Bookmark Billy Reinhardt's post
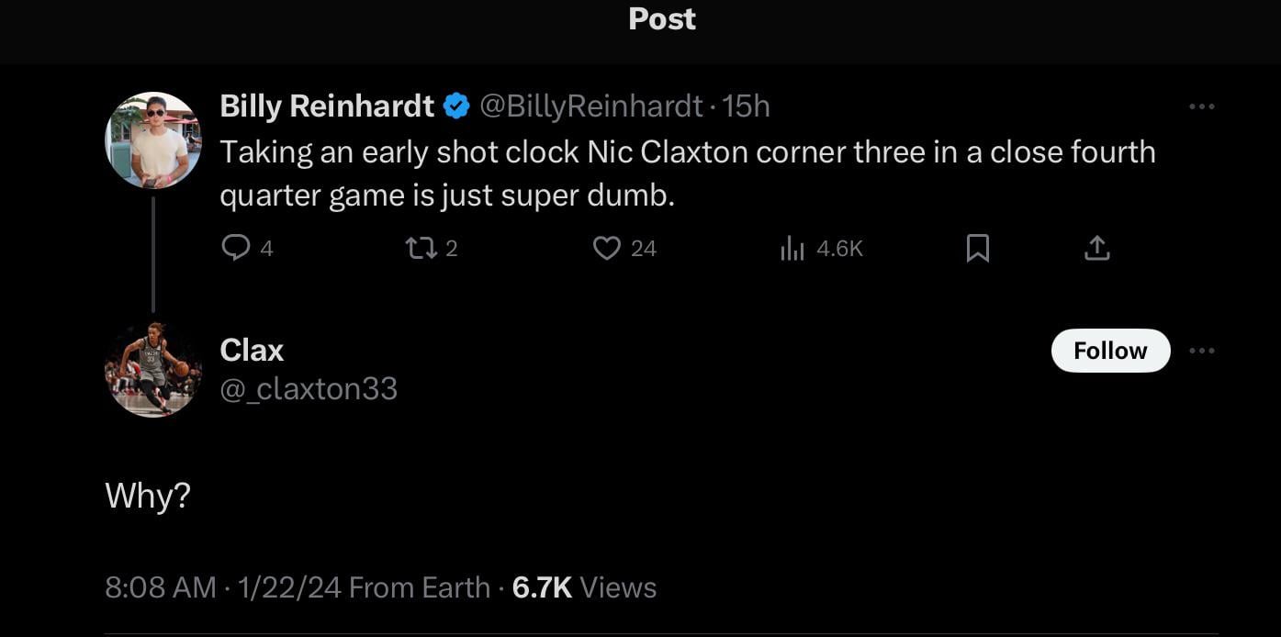Image resolution: width=1281 pixels, height=637 pixels. point(978,248)
